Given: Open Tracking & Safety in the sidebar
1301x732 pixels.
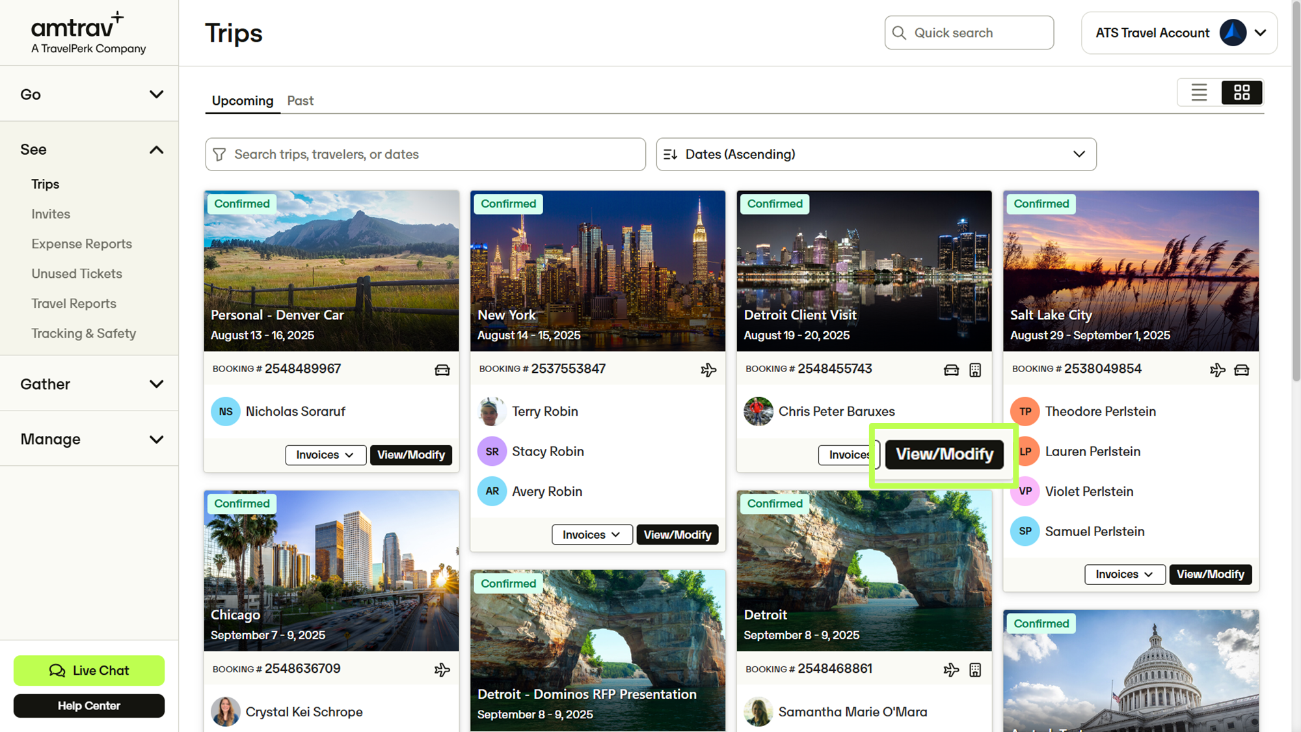Looking at the screenshot, I should coord(84,334).
